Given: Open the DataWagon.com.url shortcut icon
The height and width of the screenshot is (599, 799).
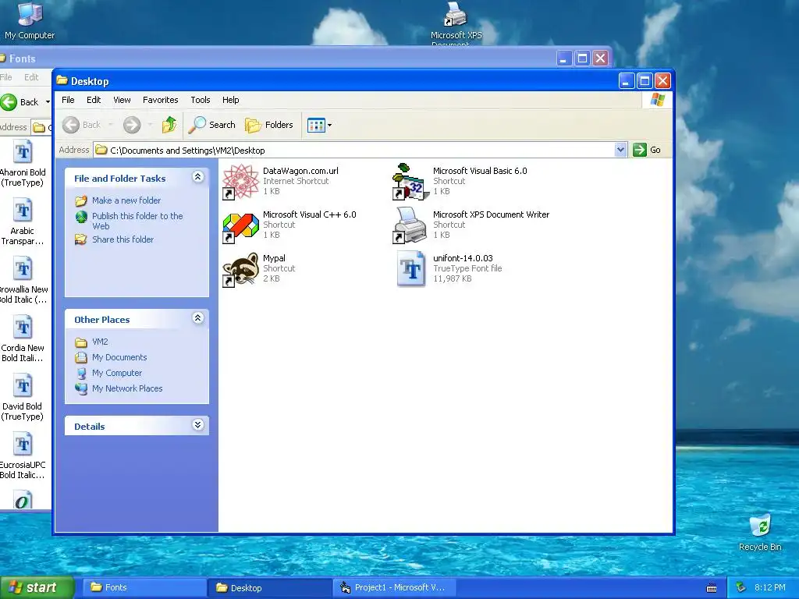Looking at the screenshot, I should pyautogui.click(x=240, y=181).
